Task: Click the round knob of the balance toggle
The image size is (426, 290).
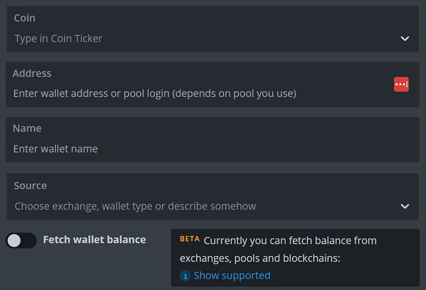Action: [14, 241]
